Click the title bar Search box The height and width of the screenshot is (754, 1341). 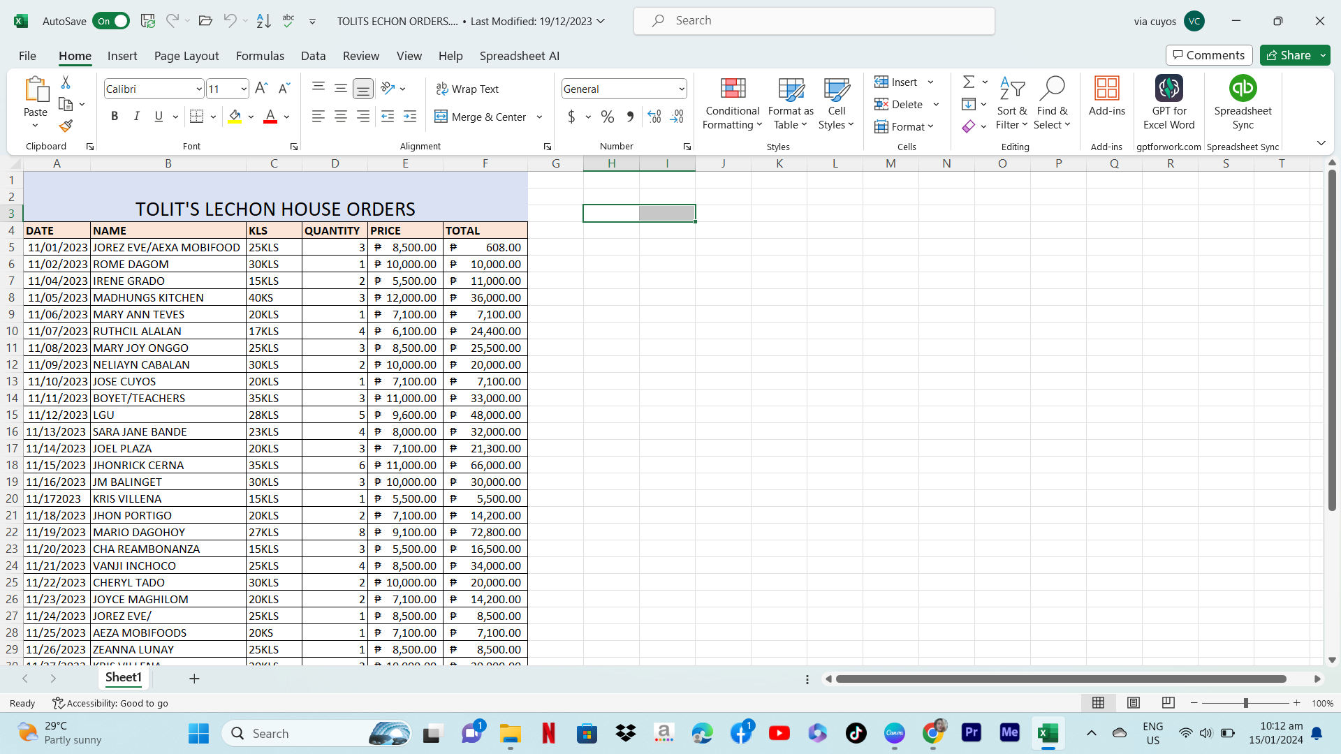pyautogui.click(x=814, y=21)
